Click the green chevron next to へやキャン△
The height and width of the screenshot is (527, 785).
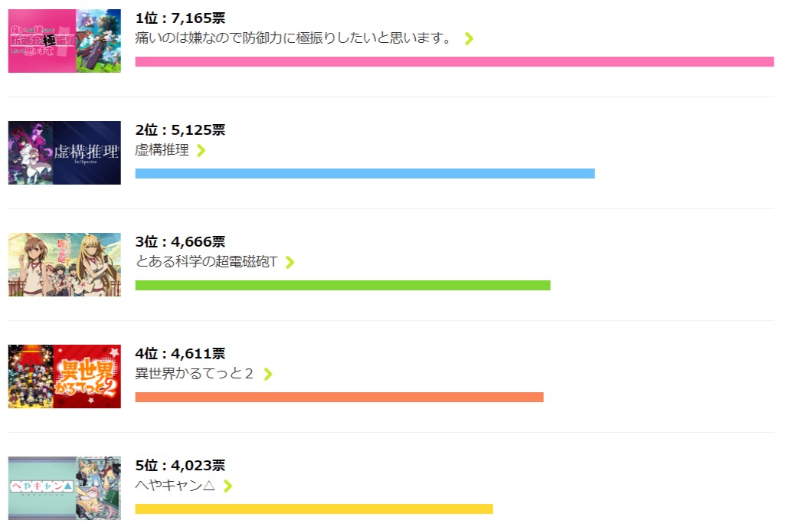[x=227, y=486]
